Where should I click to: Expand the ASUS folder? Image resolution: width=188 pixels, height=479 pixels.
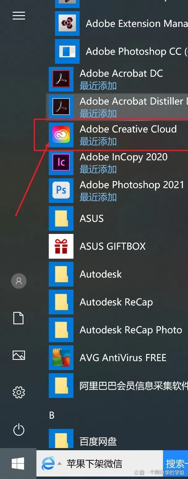[x=91, y=218]
